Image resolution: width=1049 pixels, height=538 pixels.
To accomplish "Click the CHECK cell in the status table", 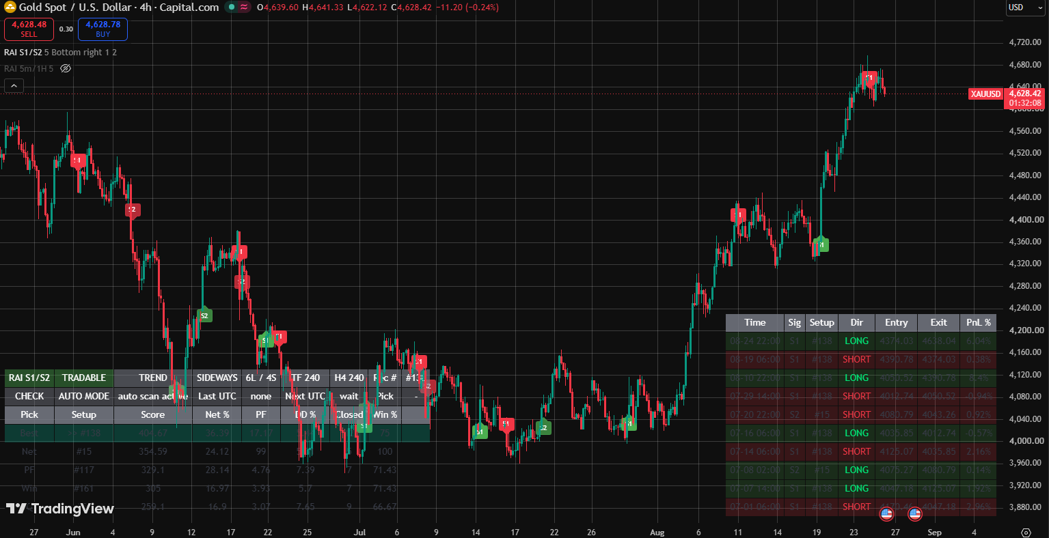I will (29, 396).
